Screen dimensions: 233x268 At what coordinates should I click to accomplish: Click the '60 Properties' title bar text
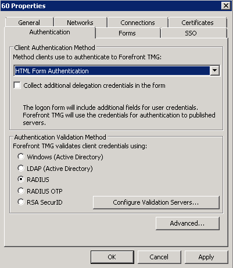coord(23,6)
